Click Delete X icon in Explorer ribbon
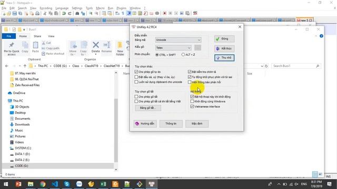337x189 pixels. [x=96, y=45]
